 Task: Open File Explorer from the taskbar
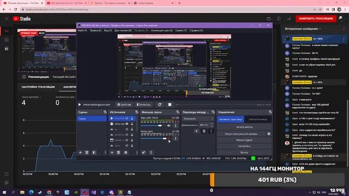coord(22,192)
